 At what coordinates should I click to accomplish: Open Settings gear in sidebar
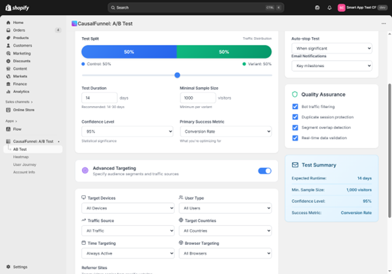pos(8,267)
